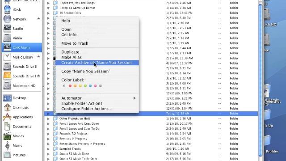Eject the Network volume
Viewport: 286px width, 161px height.
click(38, 19)
